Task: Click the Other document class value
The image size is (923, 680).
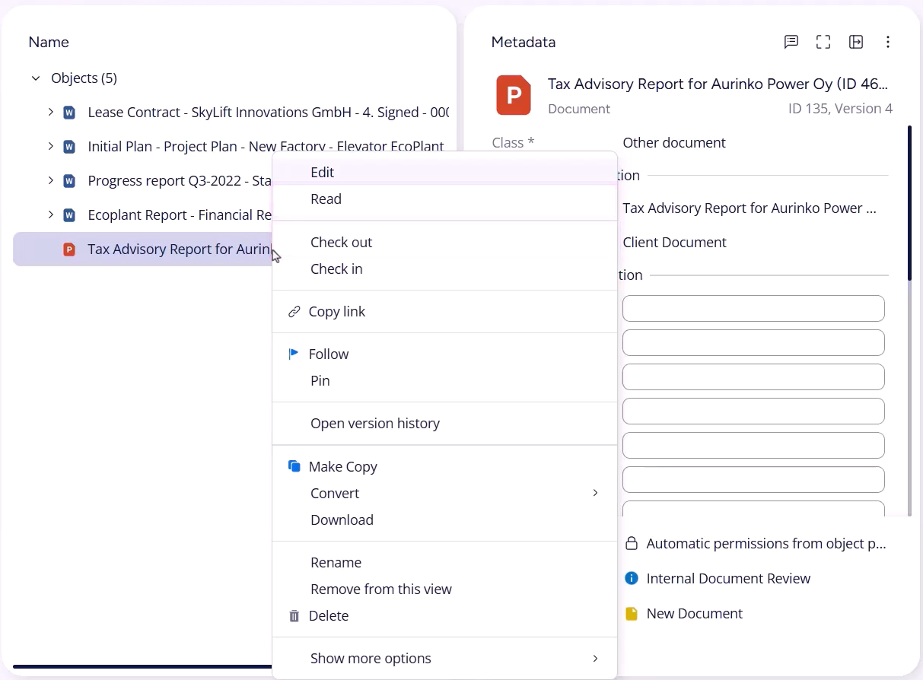Action: click(x=674, y=143)
